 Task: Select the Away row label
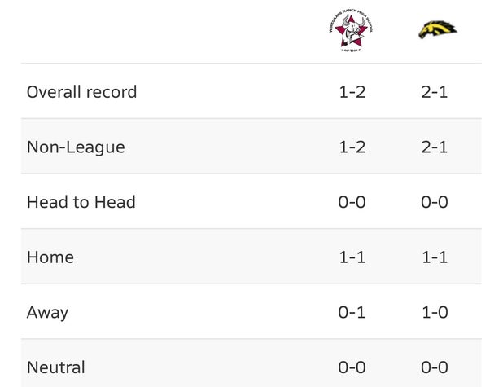47,313
